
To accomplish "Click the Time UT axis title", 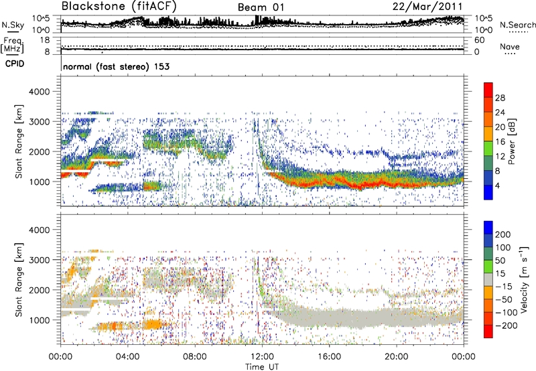I will 262,367.
